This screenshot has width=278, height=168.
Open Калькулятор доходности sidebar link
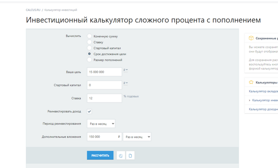click(263, 109)
